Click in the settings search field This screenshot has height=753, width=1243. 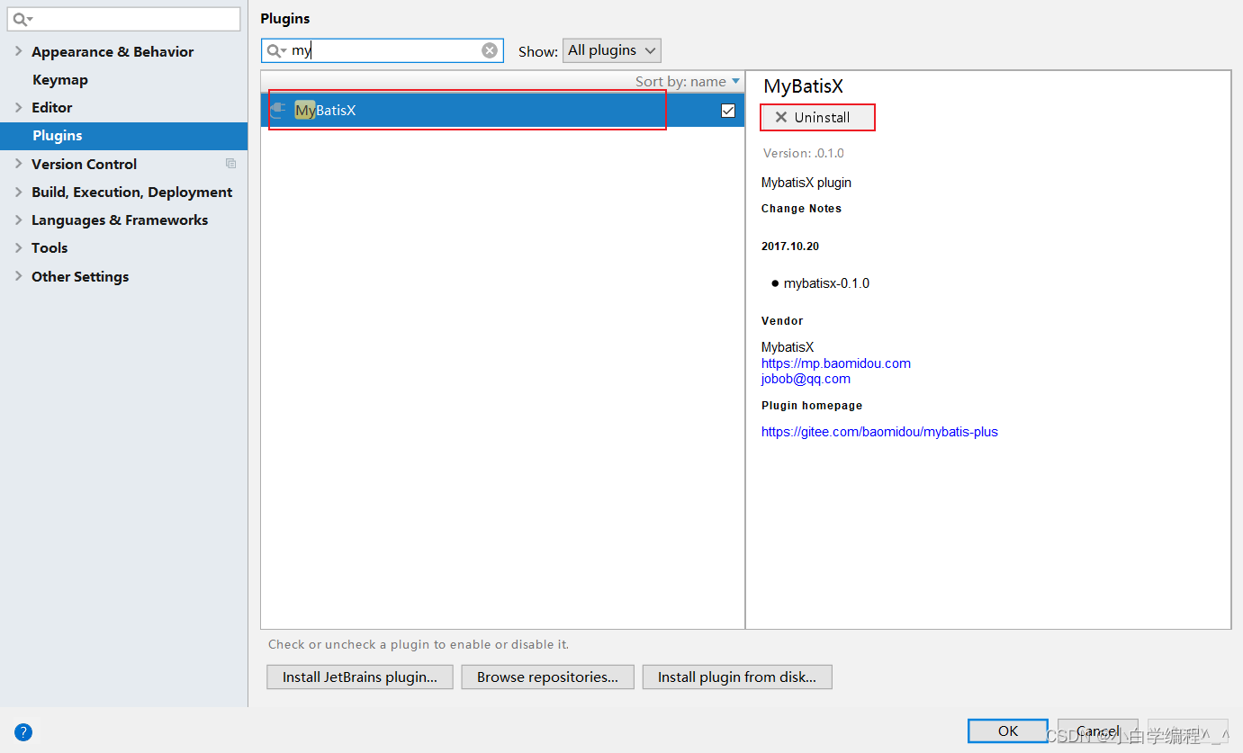point(124,19)
